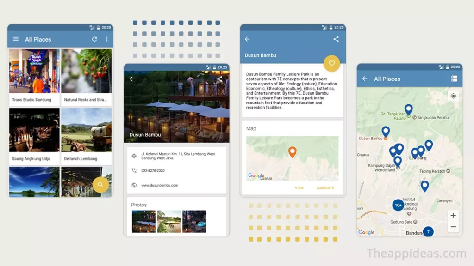Image resolution: width=474 pixels, height=266 pixels.
Task: Open the navigation drawer with the hamburger icon
Action: coord(16,39)
